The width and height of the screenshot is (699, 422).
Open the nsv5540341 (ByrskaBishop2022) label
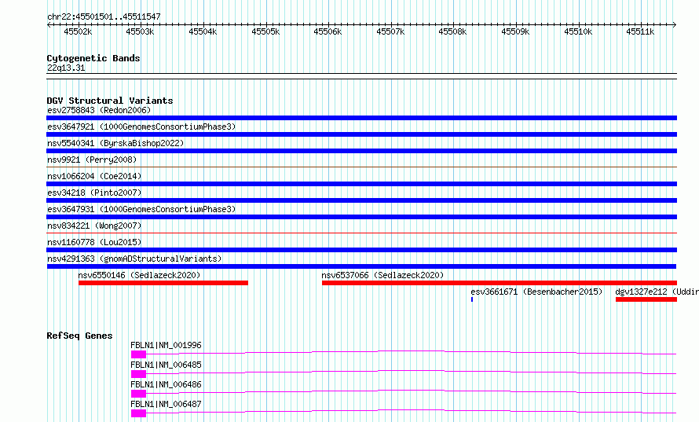coord(115,143)
